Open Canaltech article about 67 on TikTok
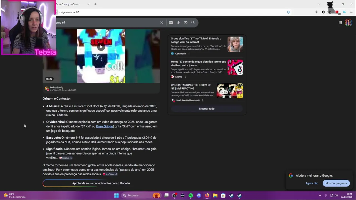This screenshot has width=356, height=200. [x=196, y=40]
